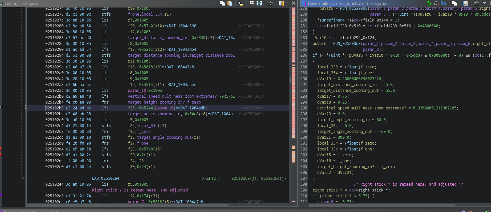Viewport: 491px width, 212px height.
Task: Open the control flow graph icon in Decompile
Action: 436,3
